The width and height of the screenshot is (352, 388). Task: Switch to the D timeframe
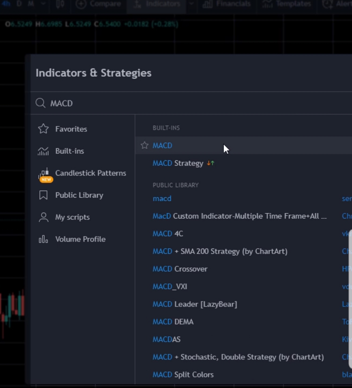(x=19, y=4)
